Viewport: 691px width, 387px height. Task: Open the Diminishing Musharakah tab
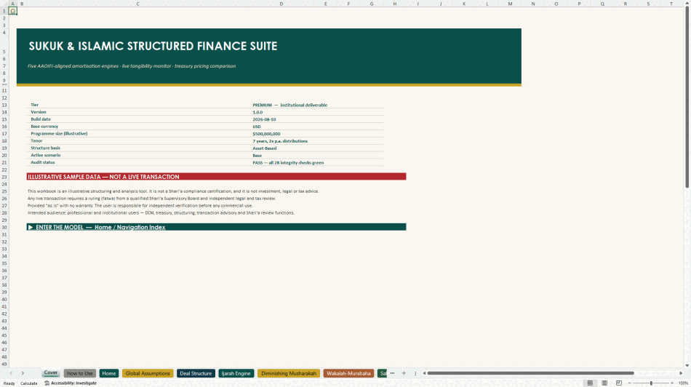(x=289, y=373)
